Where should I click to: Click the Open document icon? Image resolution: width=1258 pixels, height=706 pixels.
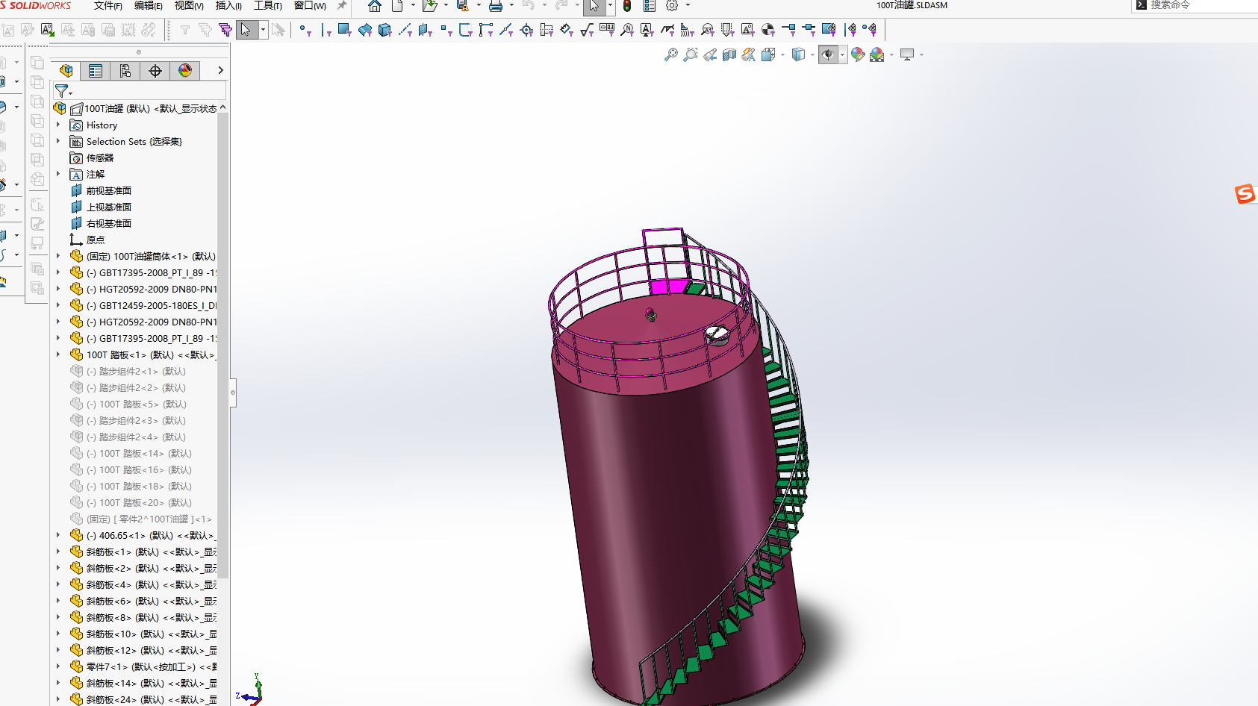[430, 6]
